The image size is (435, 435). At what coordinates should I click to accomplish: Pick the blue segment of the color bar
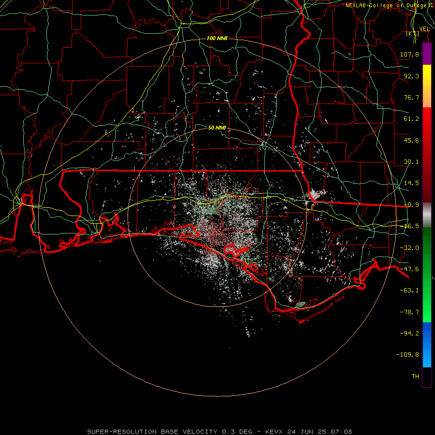point(427,345)
